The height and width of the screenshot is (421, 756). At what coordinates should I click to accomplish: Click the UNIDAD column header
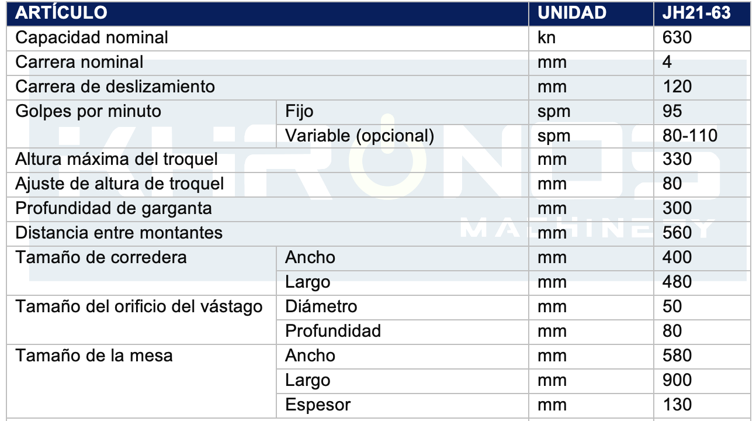[x=572, y=13]
